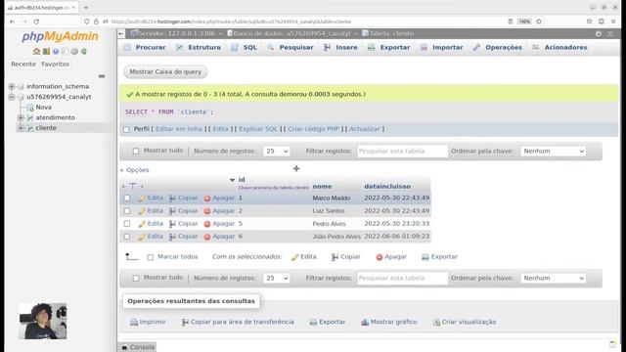Check the box for Pedro Alves row
This screenshot has height=352, width=626.
point(127,224)
